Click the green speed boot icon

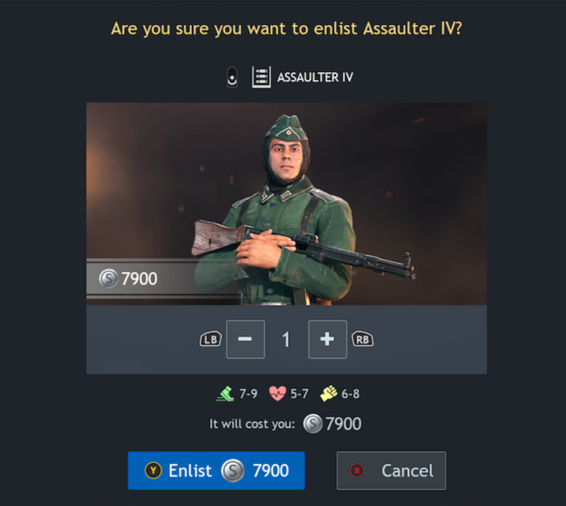pyautogui.click(x=226, y=393)
